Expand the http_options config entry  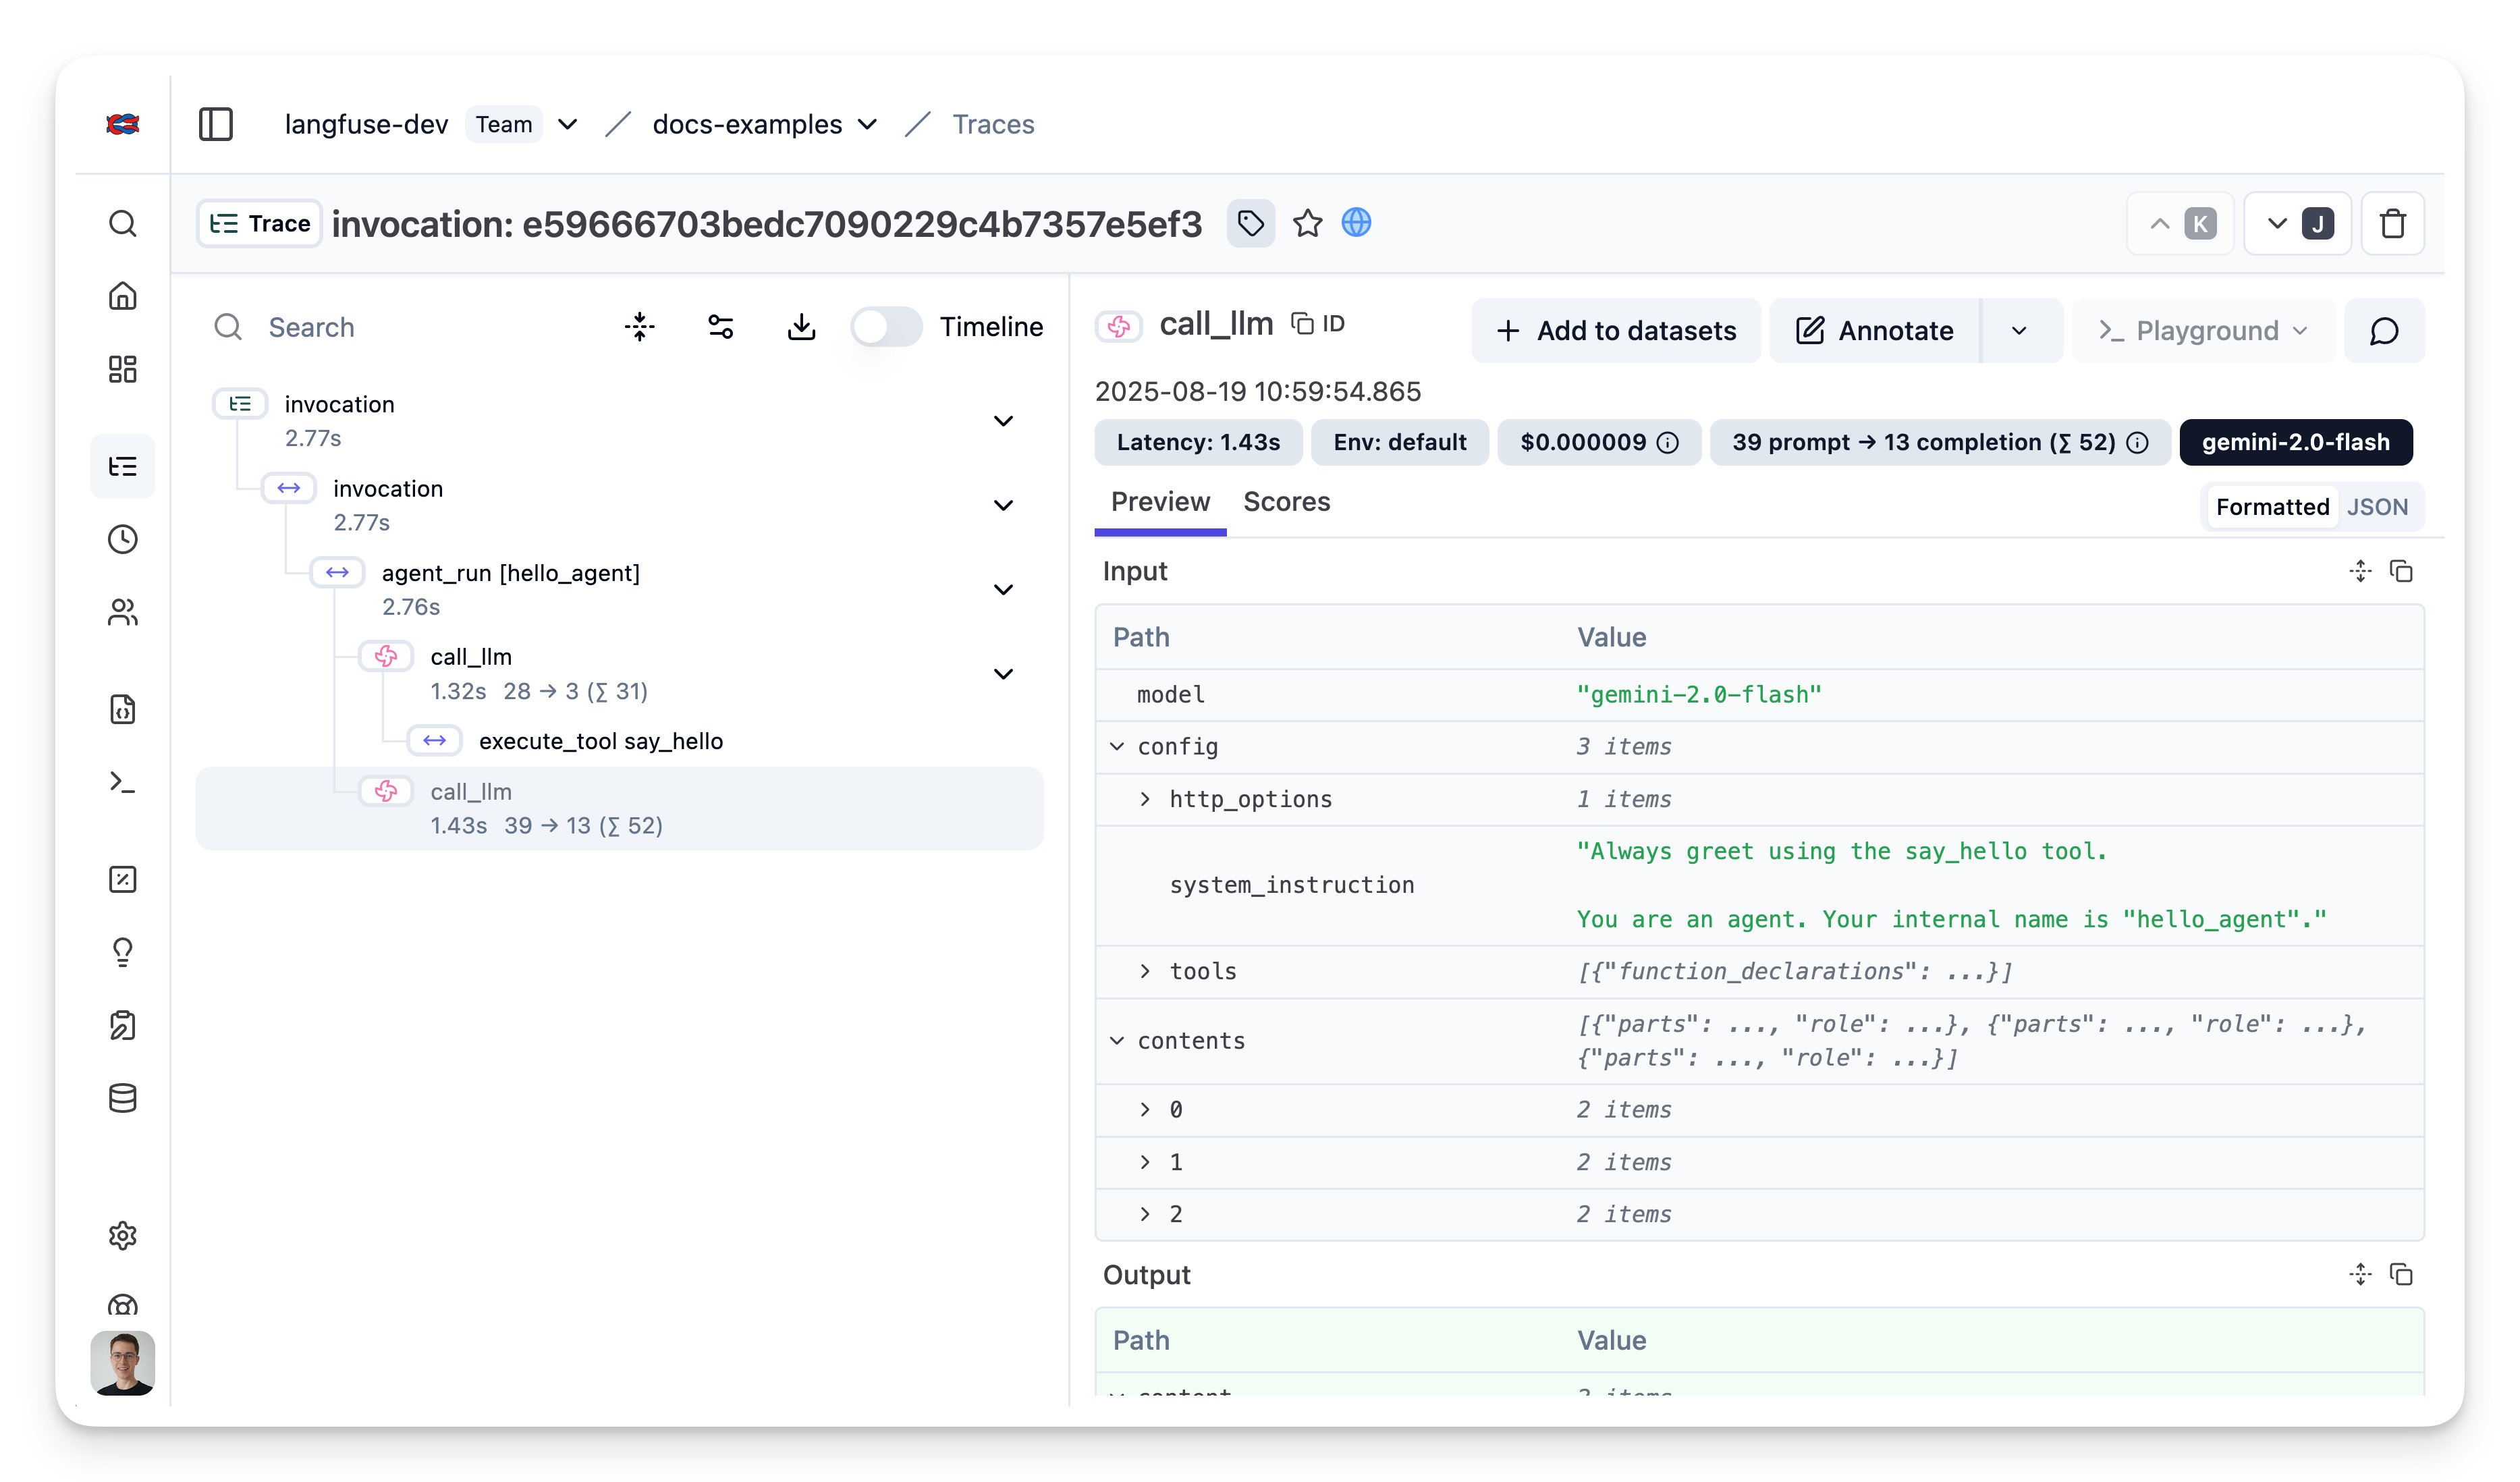(x=1145, y=798)
